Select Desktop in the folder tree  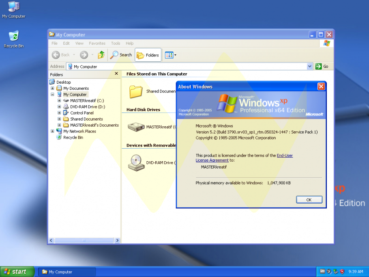point(64,82)
